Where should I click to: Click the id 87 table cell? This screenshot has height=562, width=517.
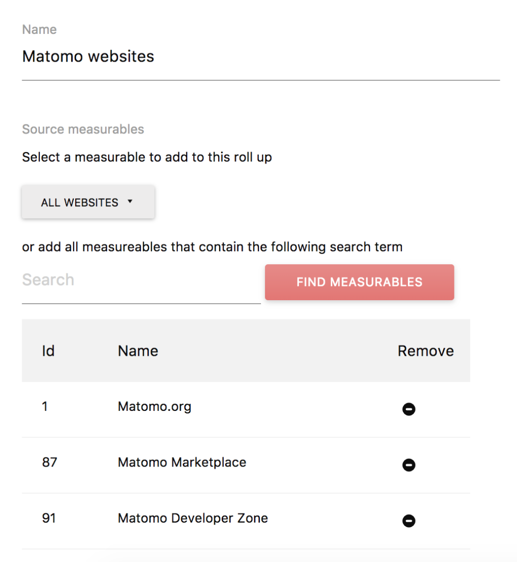click(x=49, y=462)
